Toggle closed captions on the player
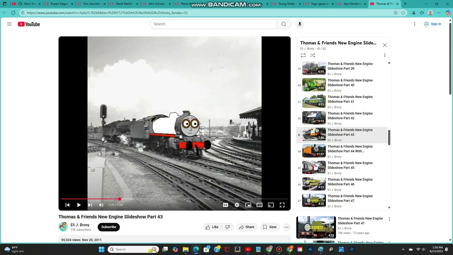This screenshot has height=255, width=453. click(225, 205)
